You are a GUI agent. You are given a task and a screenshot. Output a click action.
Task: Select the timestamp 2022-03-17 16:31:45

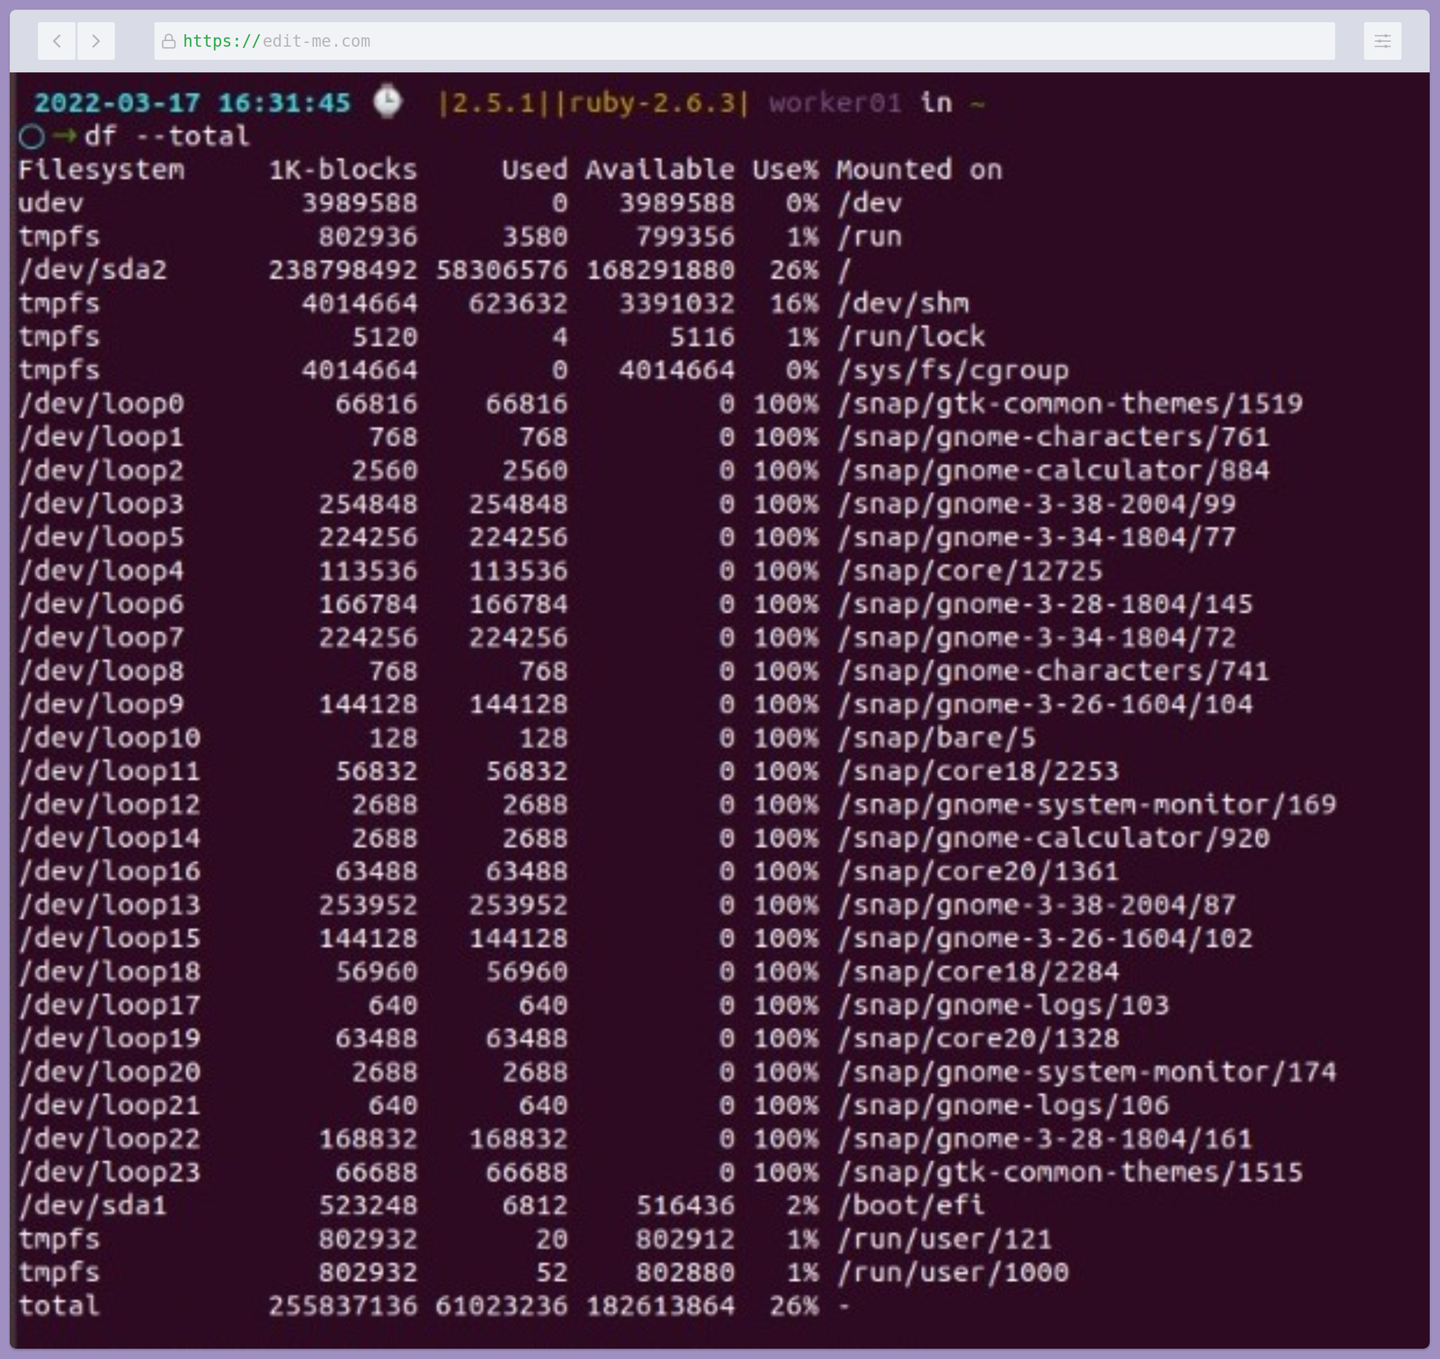coord(193,103)
